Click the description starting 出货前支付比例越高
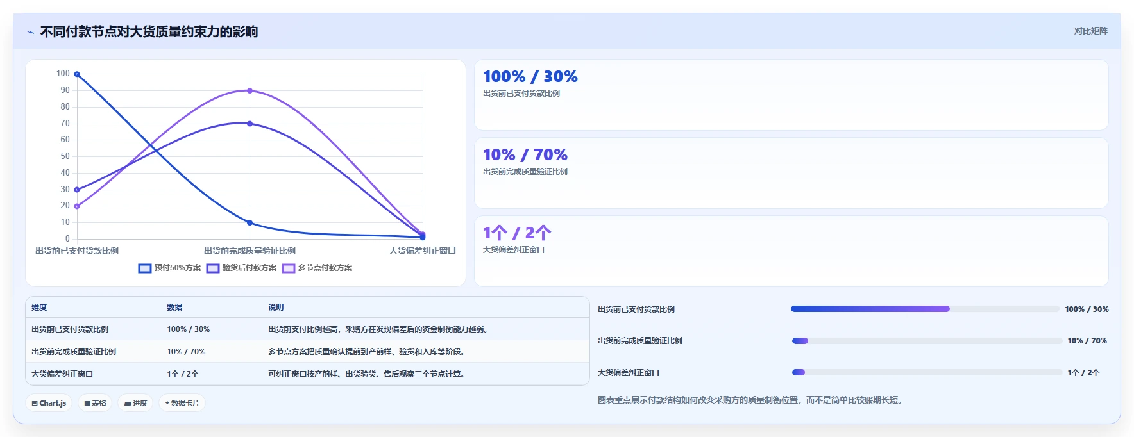Screen dimensions: 1134x437 pos(379,329)
